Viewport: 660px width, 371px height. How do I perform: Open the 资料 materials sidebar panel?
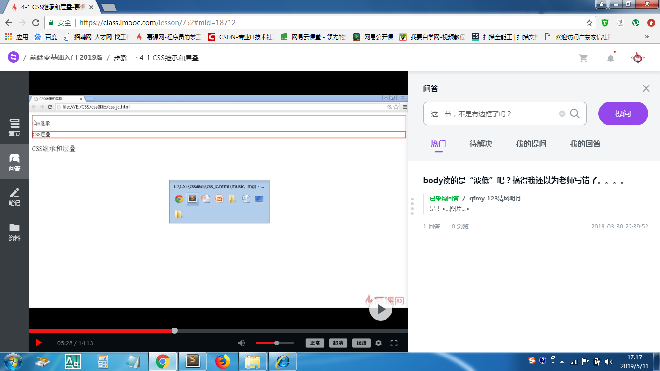14,231
